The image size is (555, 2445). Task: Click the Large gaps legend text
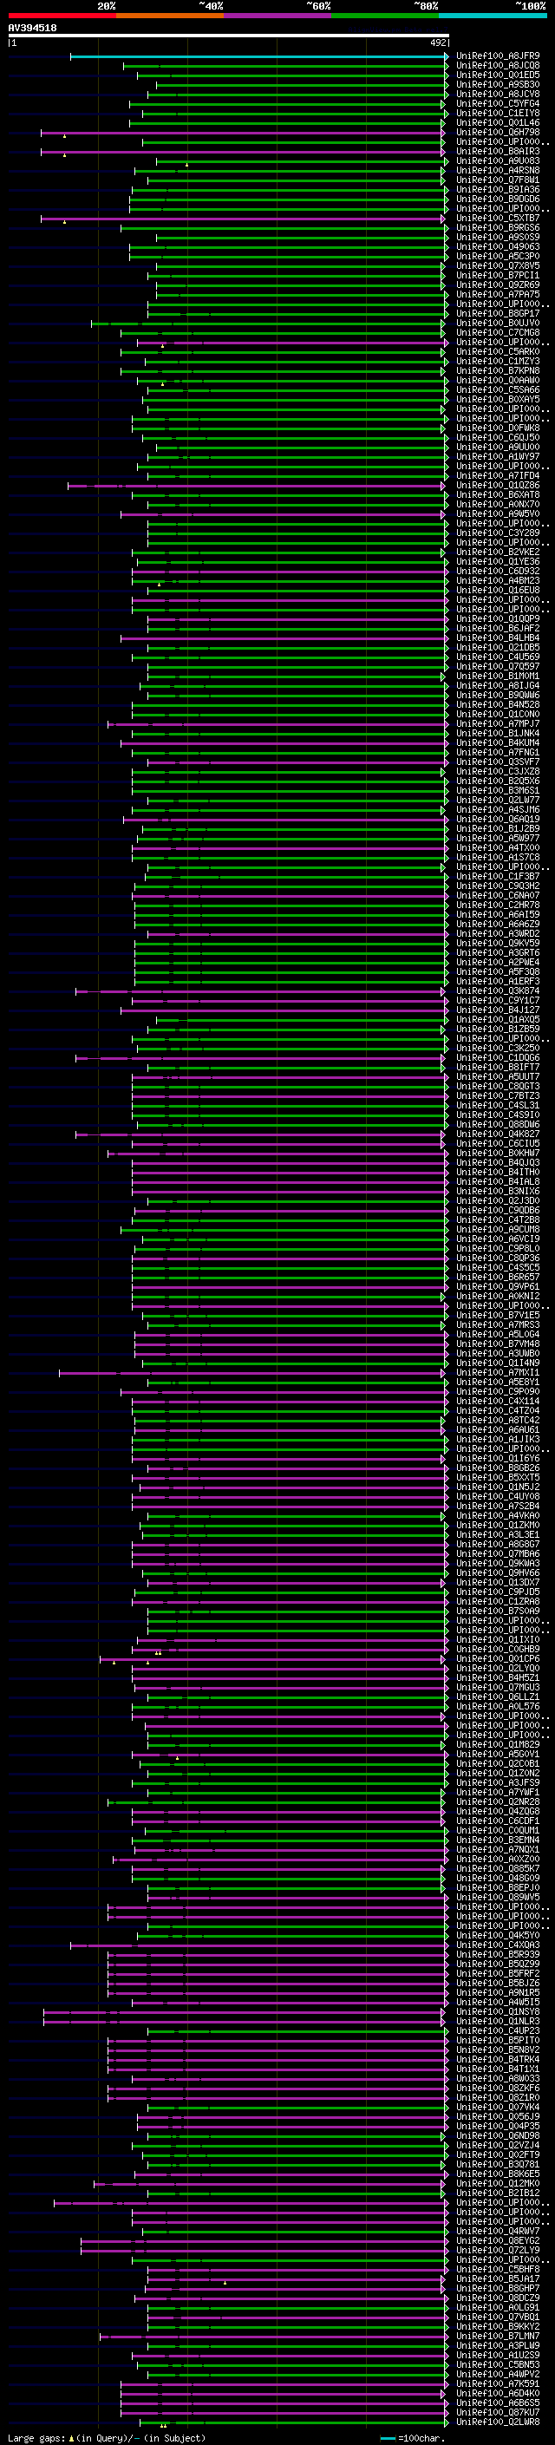tap(107, 2438)
